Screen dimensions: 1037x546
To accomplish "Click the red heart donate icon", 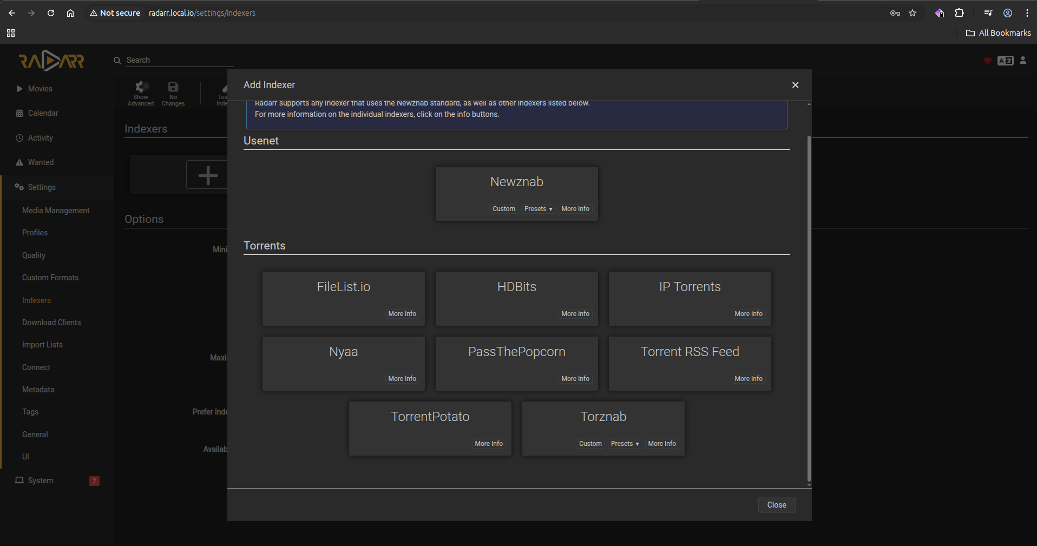I will (987, 61).
